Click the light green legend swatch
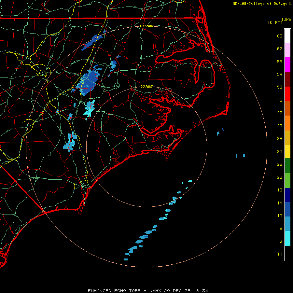 [x=287, y=180]
